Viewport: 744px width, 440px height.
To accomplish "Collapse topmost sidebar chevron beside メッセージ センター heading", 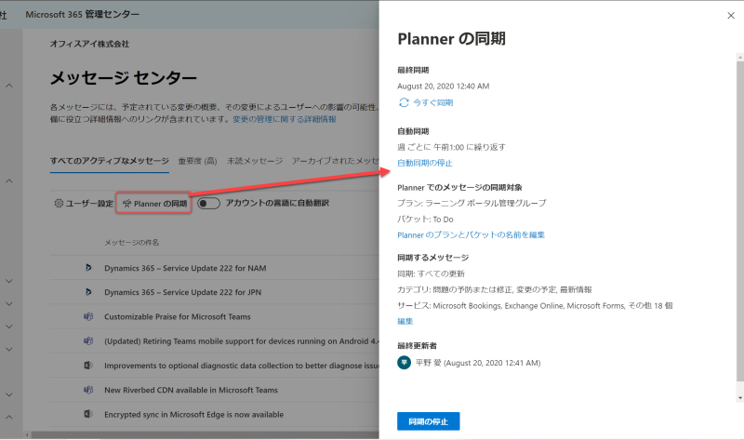I will click(9, 86).
